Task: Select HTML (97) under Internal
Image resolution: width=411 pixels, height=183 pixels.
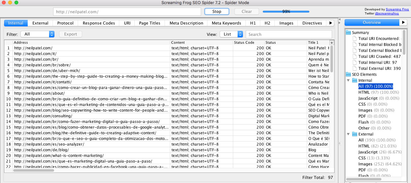Action: pyautogui.click(x=379, y=92)
